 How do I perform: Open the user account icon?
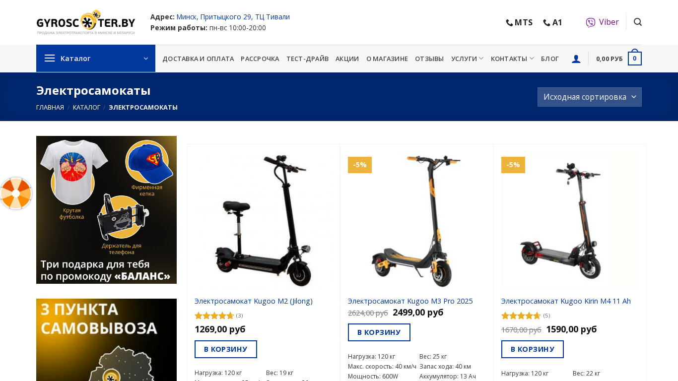[x=576, y=59]
